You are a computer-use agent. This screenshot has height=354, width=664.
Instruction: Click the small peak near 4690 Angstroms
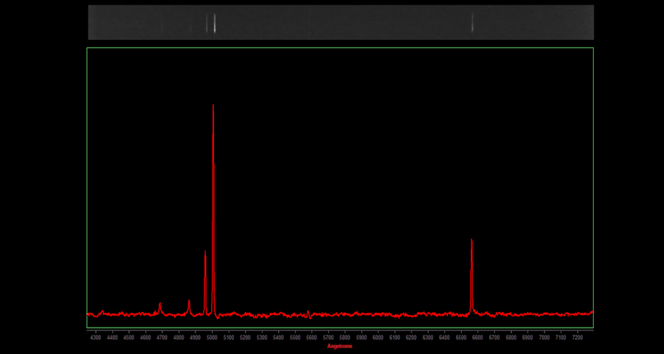pos(159,304)
